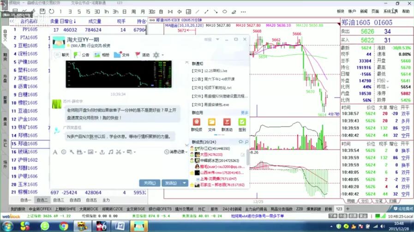This screenshot has width=414, height=232.
Task: Open the 群视频 group video app
Action: pyautogui.click(x=197, y=125)
